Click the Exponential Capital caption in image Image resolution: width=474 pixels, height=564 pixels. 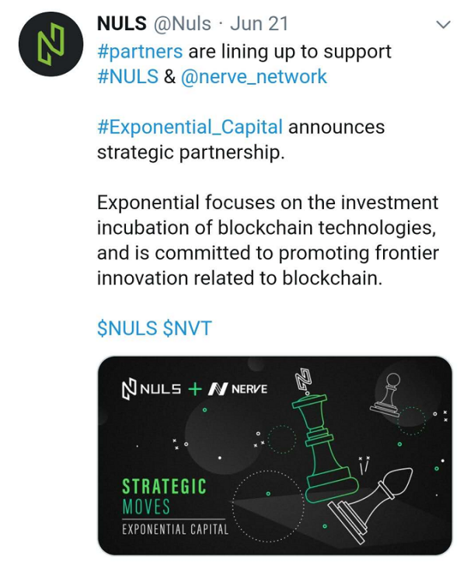176,530
